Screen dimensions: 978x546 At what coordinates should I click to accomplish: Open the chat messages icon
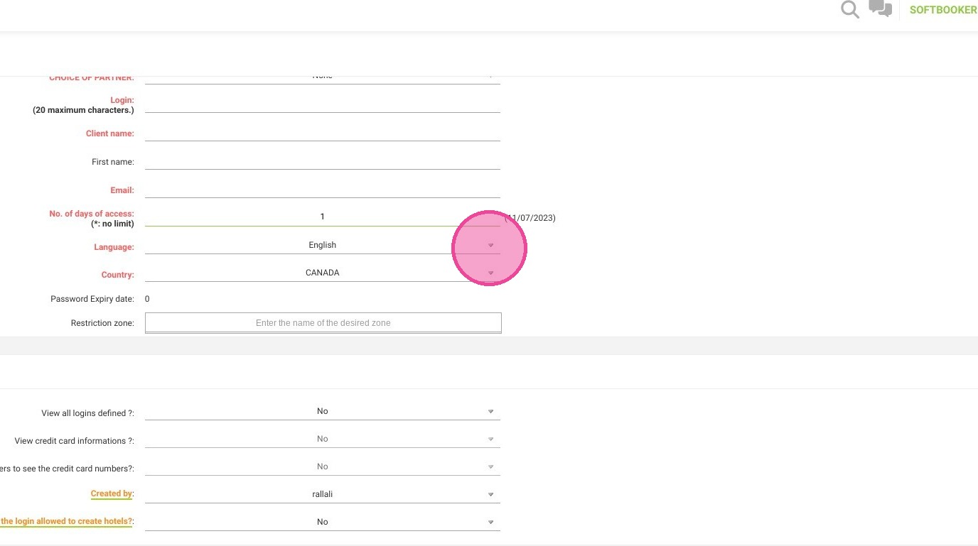click(881, 9)
